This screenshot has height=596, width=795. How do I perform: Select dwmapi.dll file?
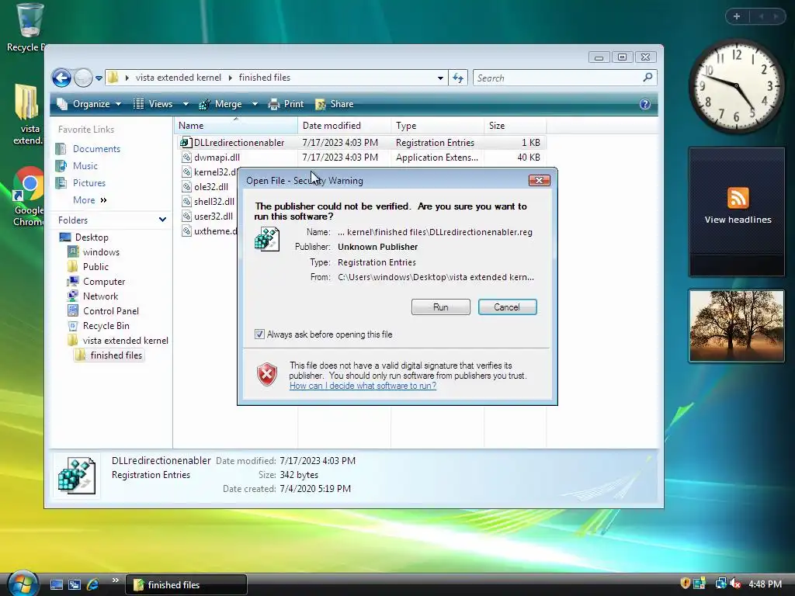(217, 157)
